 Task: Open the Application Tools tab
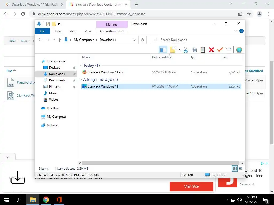pos(112,31)
